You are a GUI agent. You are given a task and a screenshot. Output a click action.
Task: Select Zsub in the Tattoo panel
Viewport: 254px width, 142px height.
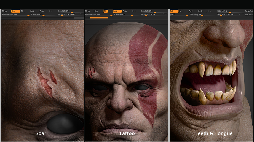pos(125,11)
